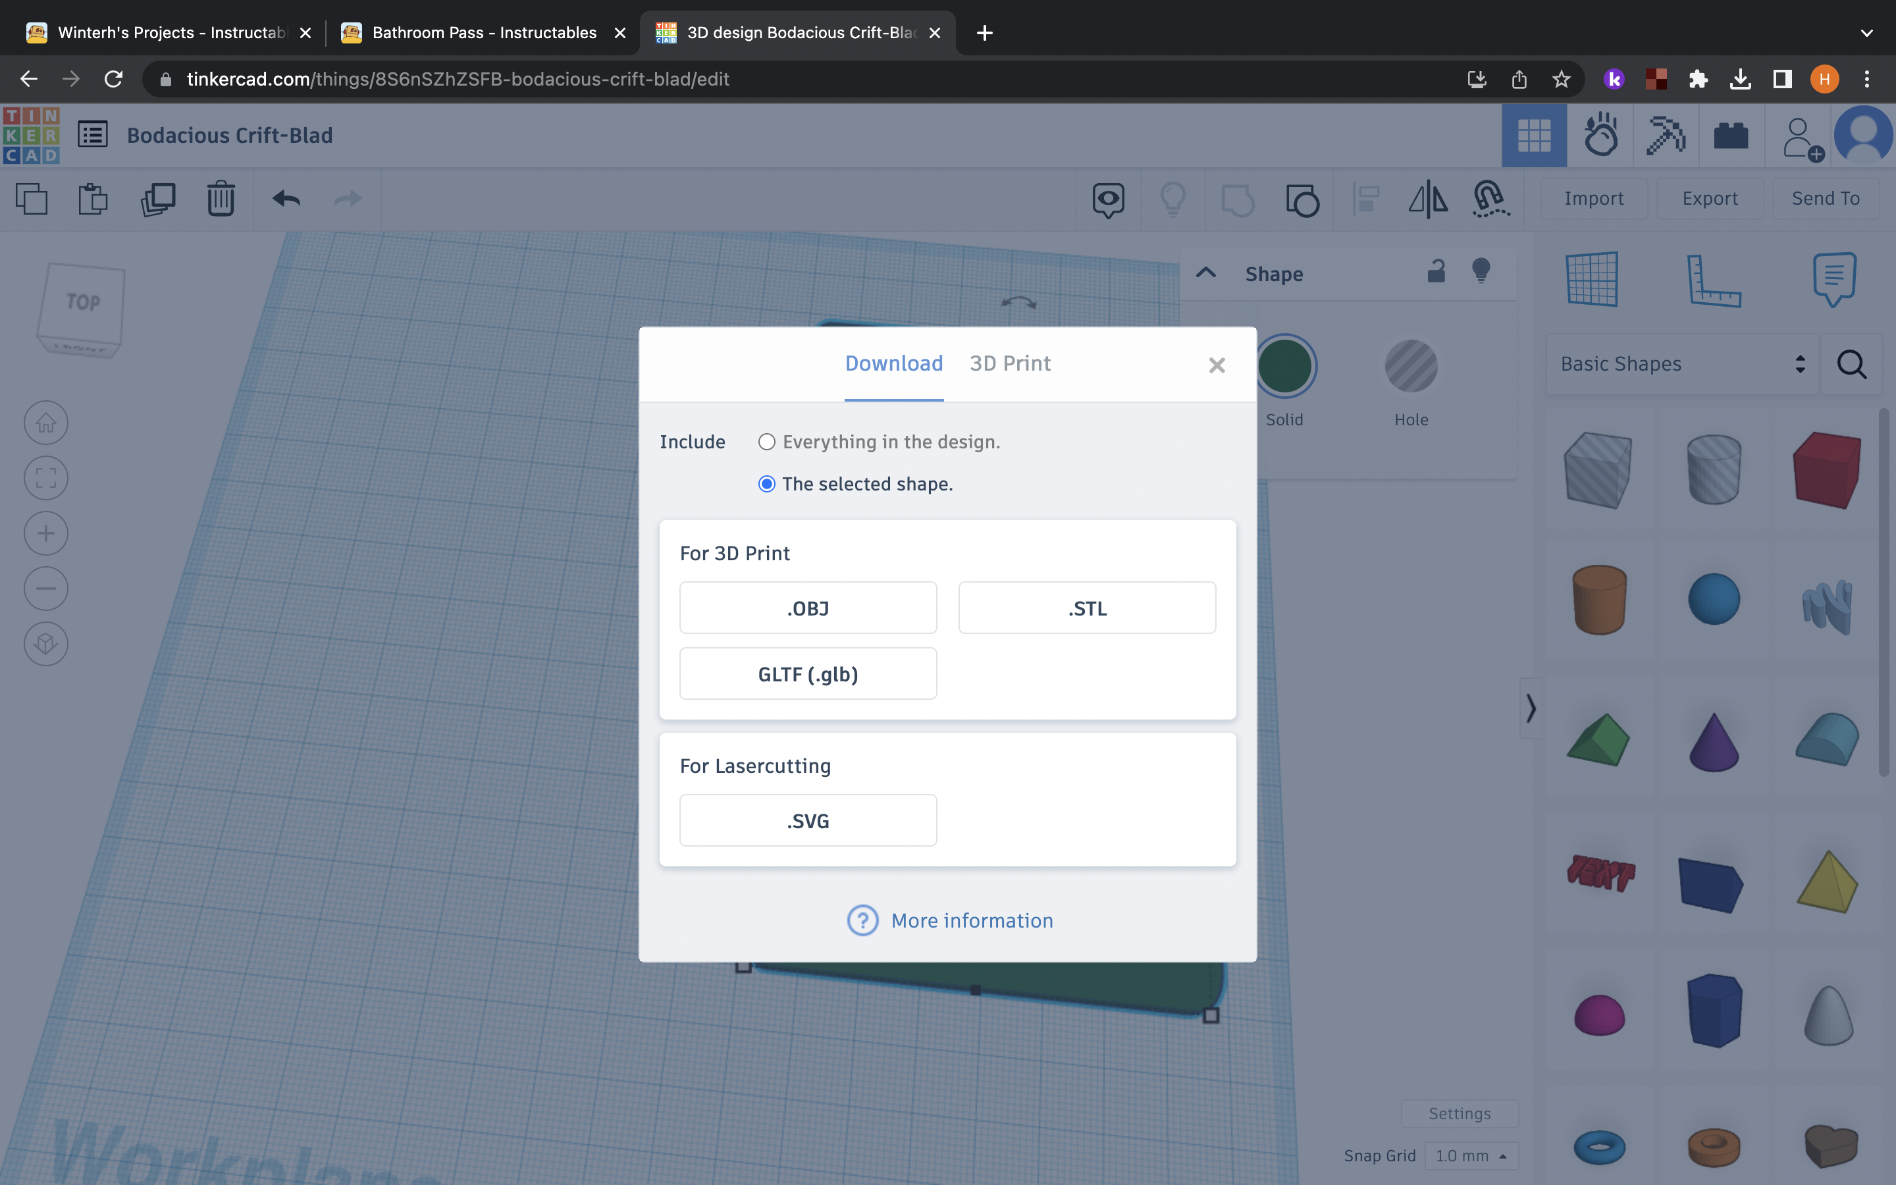Image resolution: width=1896 pixels, height=1185 pixels.
Task: Click the Undo arrow
Action: click(286, 199)
